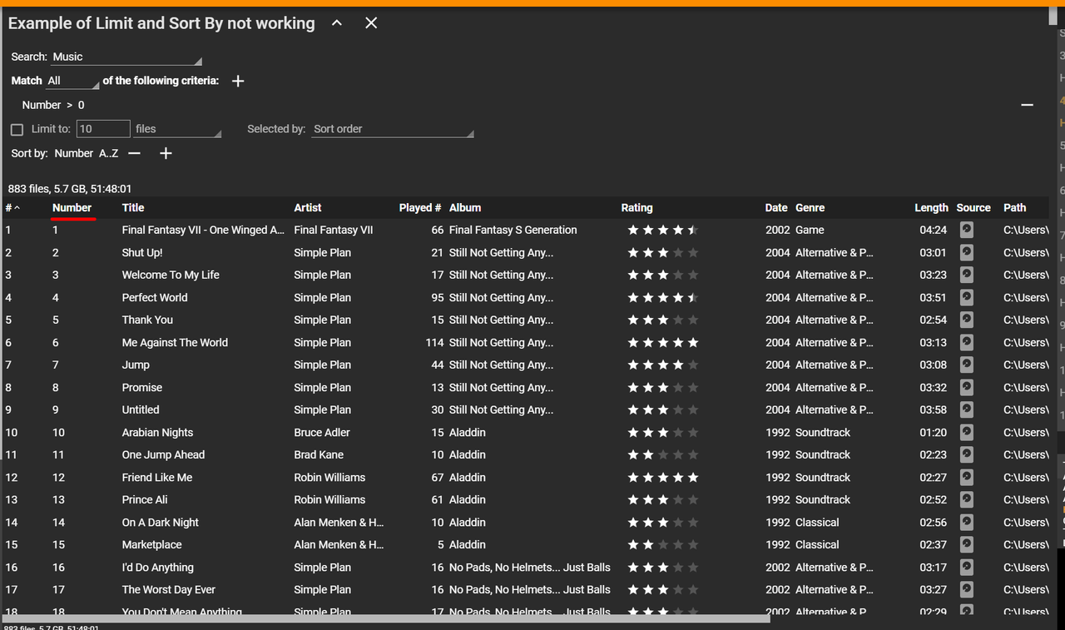
Task: Click the length value 01:20
Action: click(x=934, y=432)
